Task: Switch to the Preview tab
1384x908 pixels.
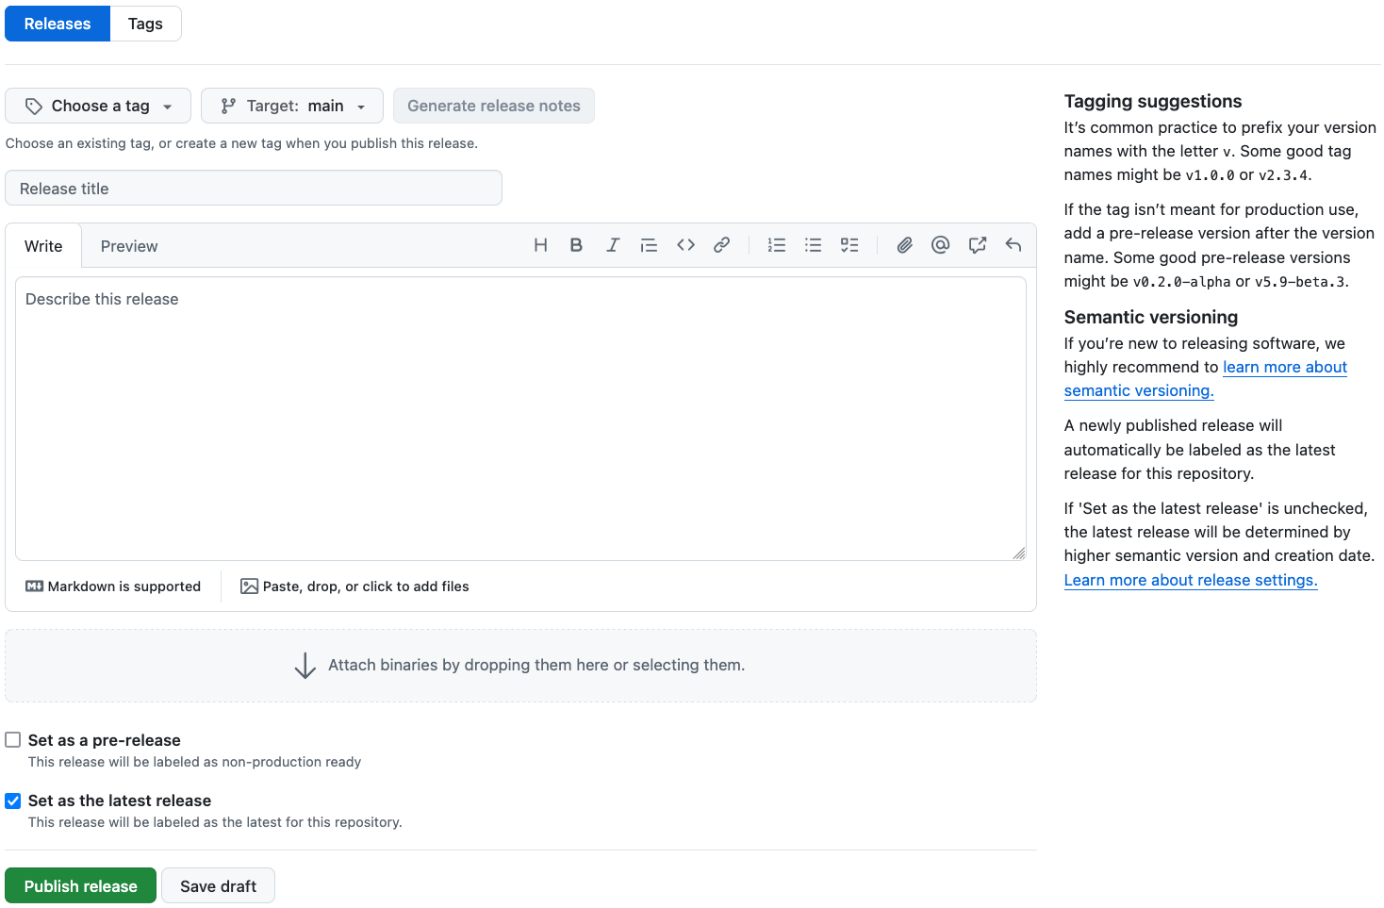Action: [129, 246]
